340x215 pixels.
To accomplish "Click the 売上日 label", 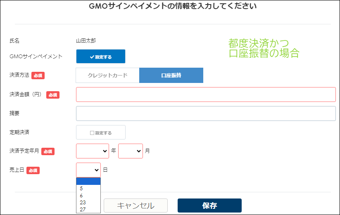I will (17, 170).
